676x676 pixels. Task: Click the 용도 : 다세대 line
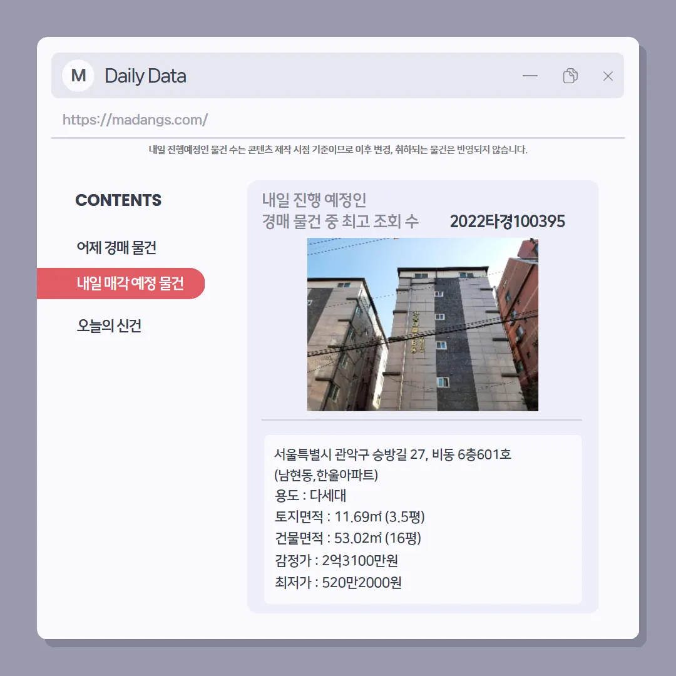coord(310,495)
